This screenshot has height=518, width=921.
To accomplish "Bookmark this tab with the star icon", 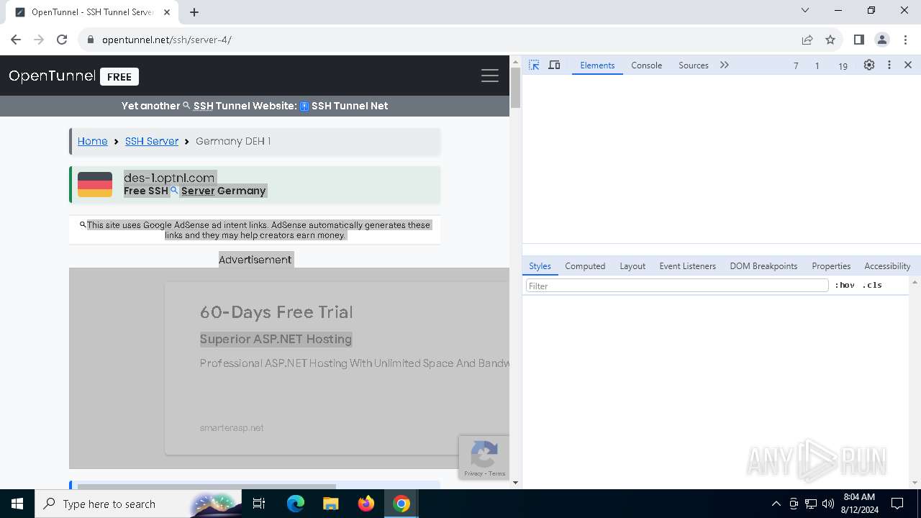I will click(830, 40).
